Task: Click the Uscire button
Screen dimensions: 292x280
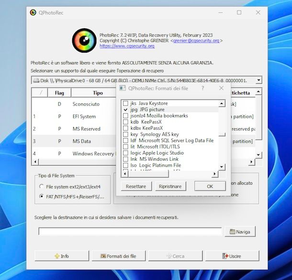Action: pos(232,256)
